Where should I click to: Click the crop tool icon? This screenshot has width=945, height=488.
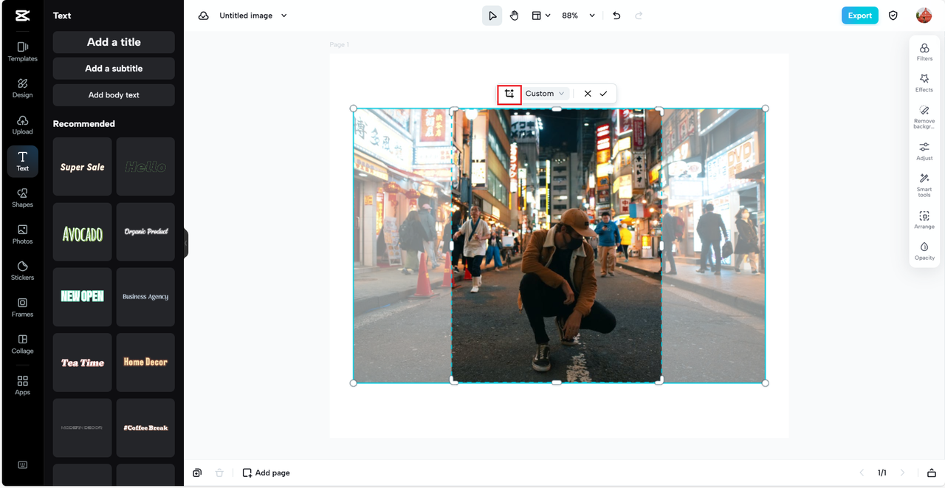[x=509, y=94]
